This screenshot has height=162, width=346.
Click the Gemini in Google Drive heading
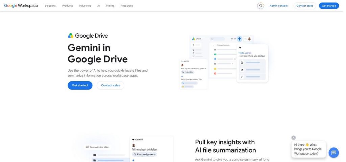(x=98, y=54)
